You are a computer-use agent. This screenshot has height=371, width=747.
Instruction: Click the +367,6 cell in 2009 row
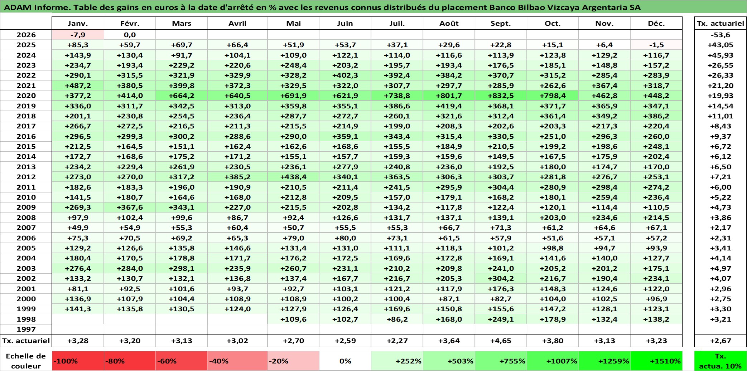tap(130, 207)
